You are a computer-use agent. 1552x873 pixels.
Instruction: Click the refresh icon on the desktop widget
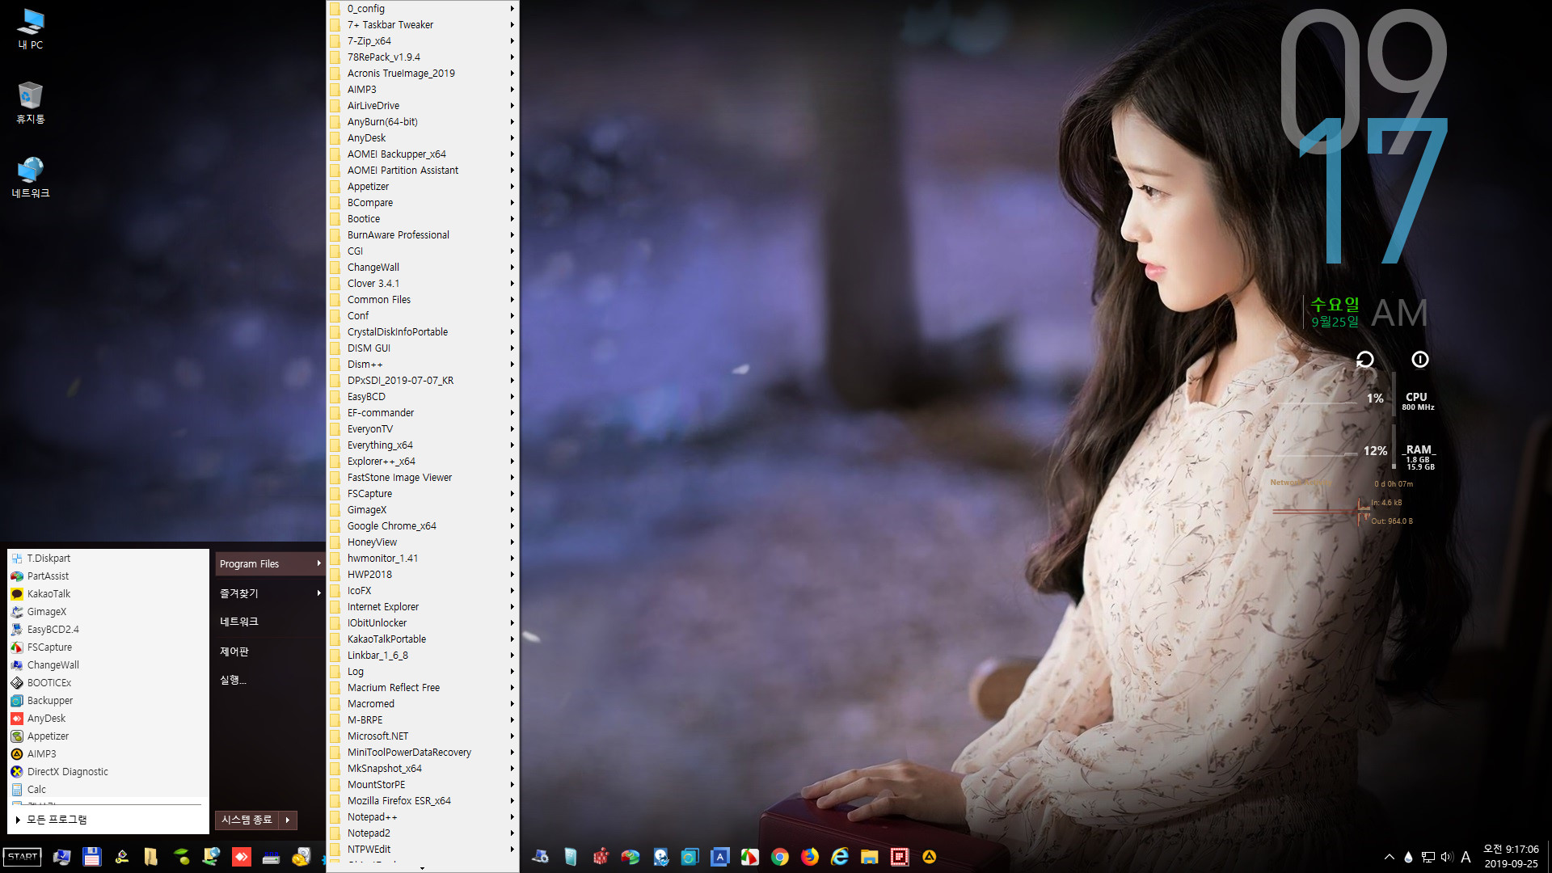tap(1365, 360)
